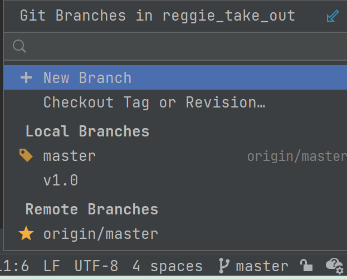Select the New Branch menu entry
Screen dimensions: 347x279
coord(87,77)
